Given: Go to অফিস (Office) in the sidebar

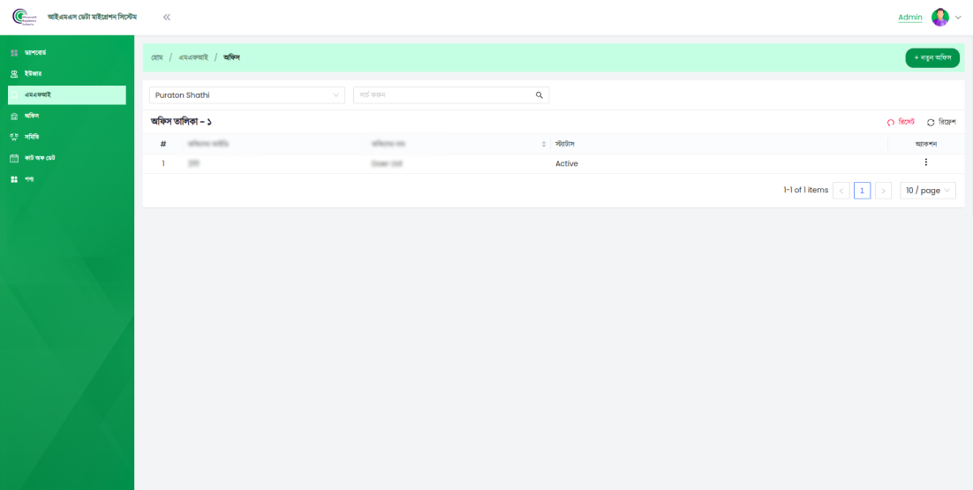Looking at the screenshot, I should pyautogui.click(x=31, y=116).
